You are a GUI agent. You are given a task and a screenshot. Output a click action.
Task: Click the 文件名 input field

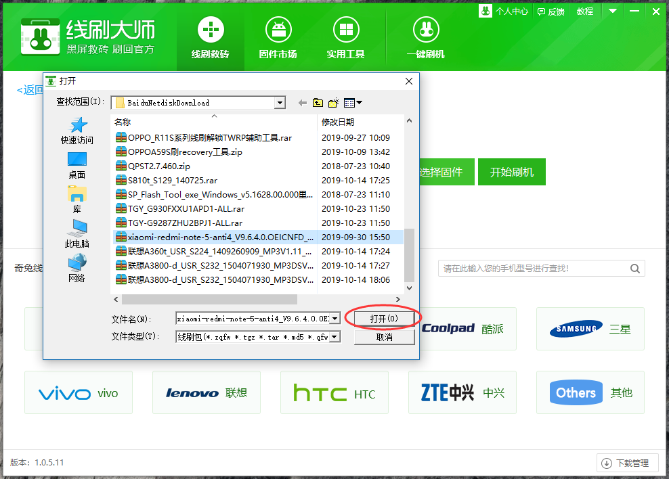[253, 319]
